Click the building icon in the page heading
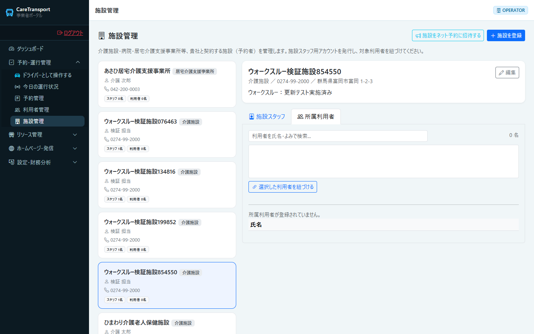This screenshot has width=534, height=334. point(102,36)
